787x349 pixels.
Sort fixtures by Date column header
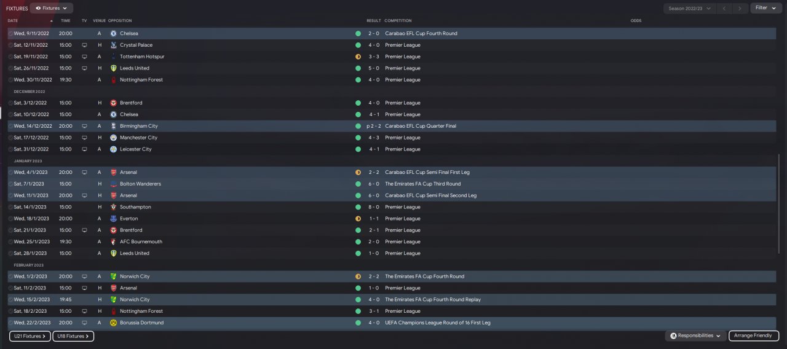[x=13, y=21]
